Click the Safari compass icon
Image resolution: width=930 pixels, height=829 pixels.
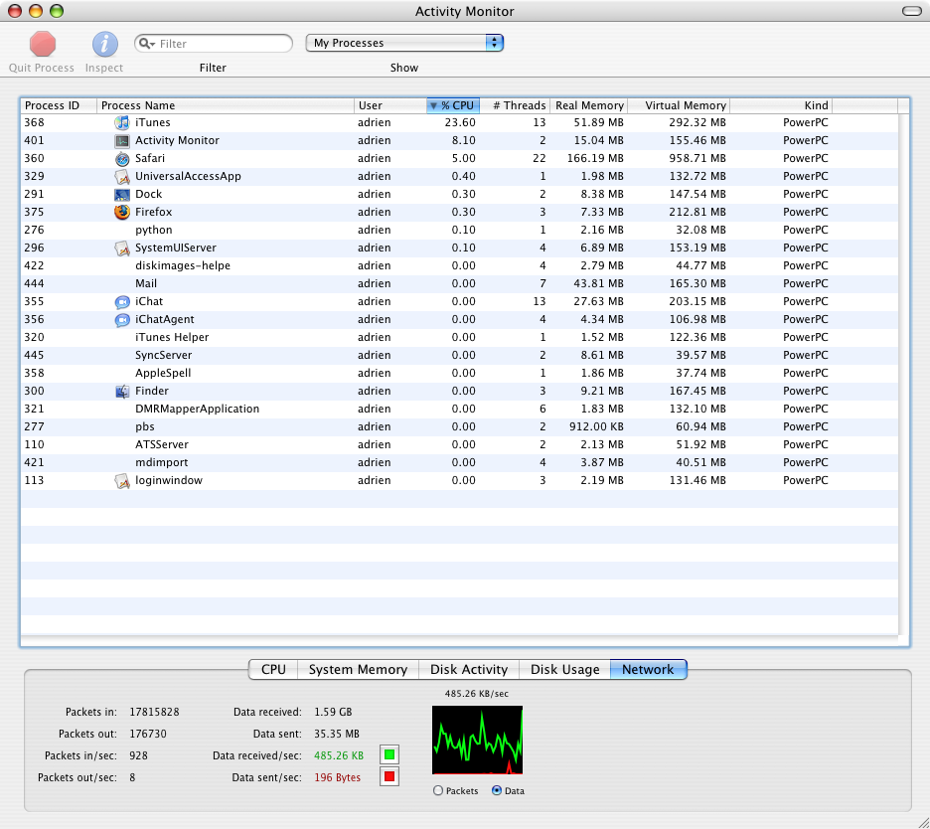click(x=122, y=158)
